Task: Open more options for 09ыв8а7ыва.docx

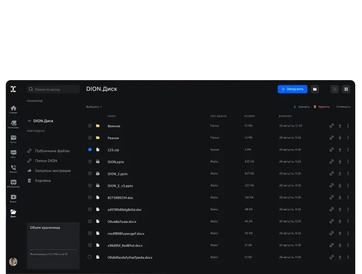Action: point(348,221)
